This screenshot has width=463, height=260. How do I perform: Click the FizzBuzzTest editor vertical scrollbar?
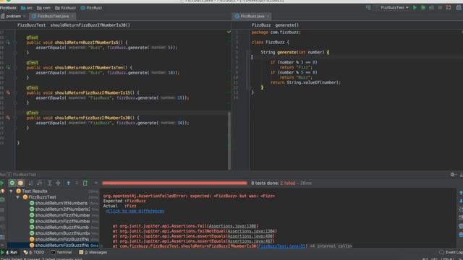229,141
